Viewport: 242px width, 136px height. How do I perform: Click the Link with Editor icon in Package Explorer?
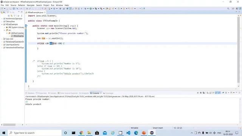[x=12, y=16]
